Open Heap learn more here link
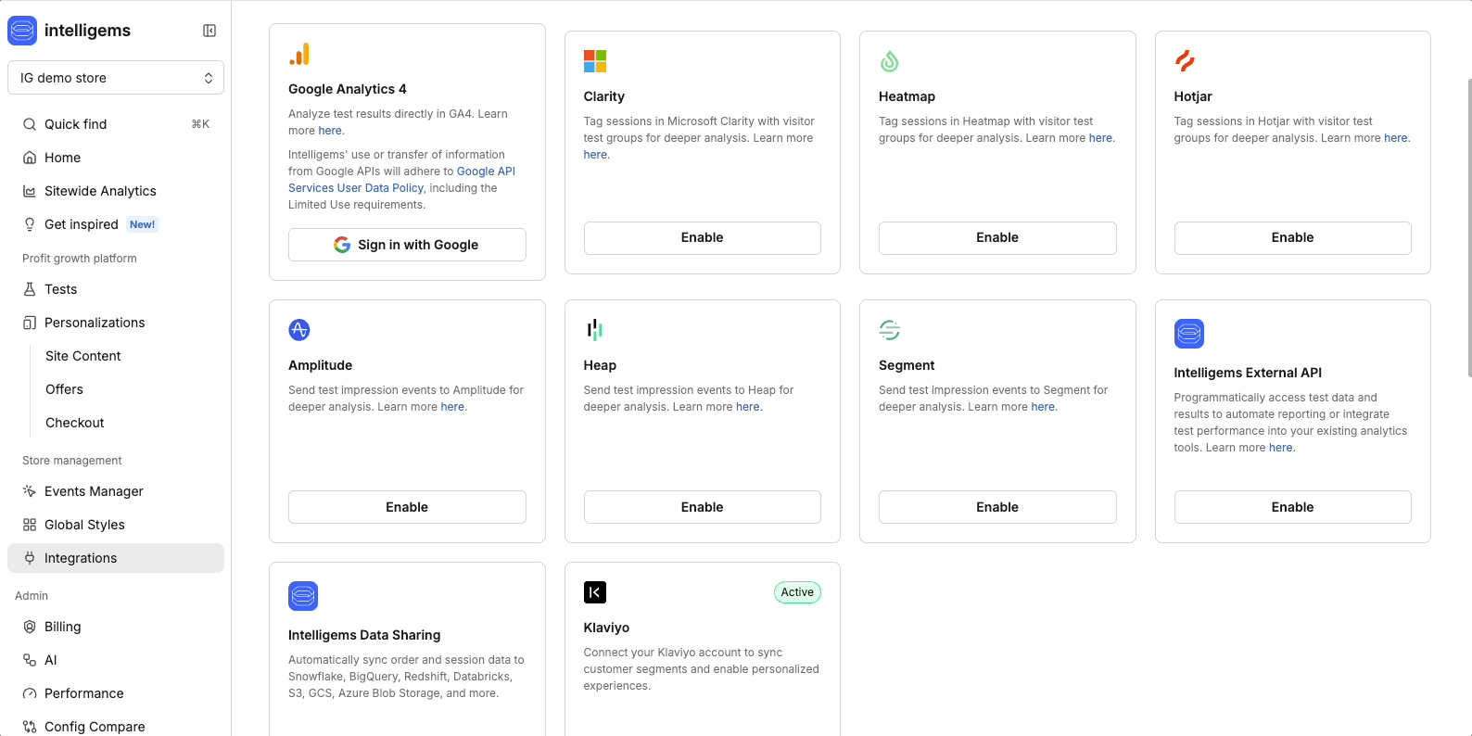1472x736 pixels. click(748, 407)
